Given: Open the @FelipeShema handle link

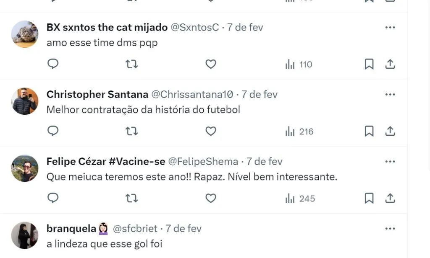Looking at the screenshot, I should point(203,162).
